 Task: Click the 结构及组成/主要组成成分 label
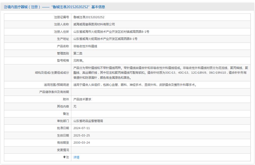coord(52,73)
